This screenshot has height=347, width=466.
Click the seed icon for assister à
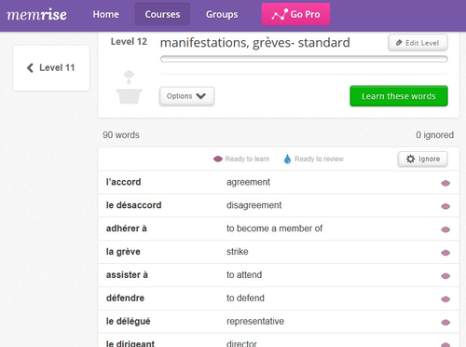[445, 276]
